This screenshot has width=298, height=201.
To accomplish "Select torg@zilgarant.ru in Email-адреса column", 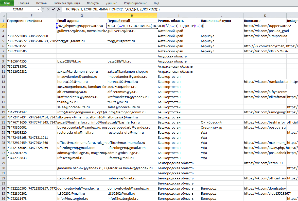I will (x=82, y=41).
